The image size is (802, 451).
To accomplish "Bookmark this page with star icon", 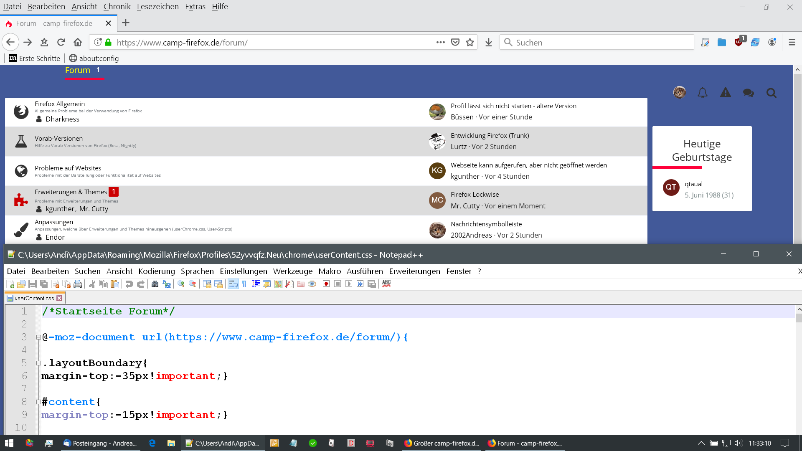I will (470, 43).
